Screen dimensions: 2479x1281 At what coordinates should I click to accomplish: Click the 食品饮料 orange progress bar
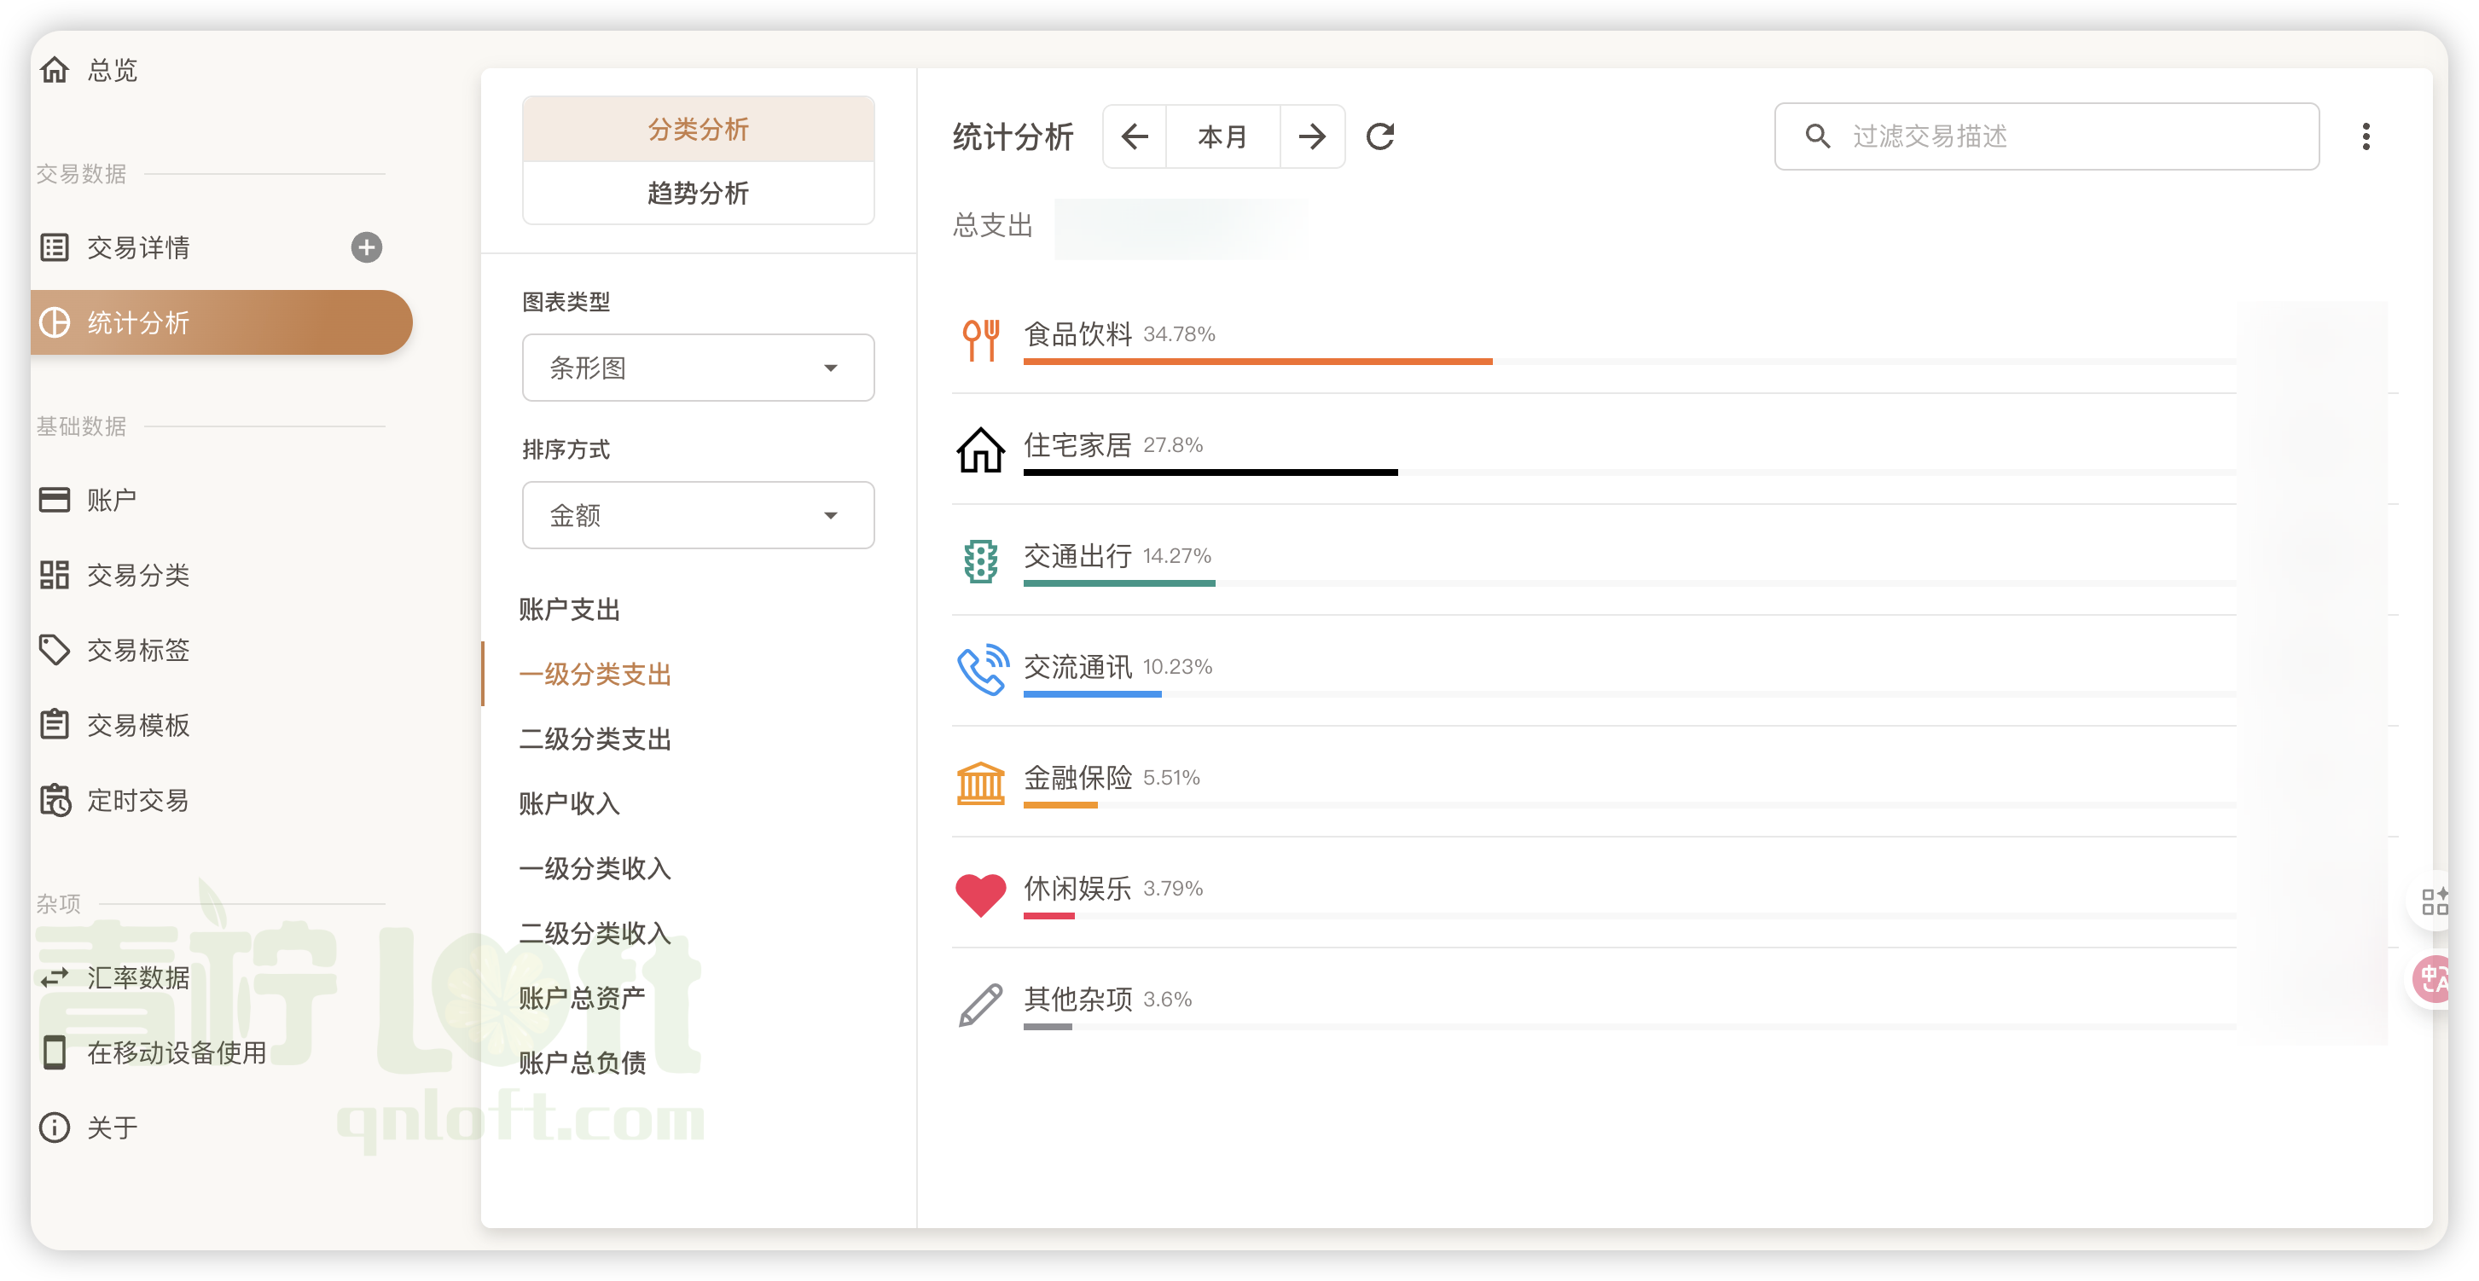(1251, 362)
